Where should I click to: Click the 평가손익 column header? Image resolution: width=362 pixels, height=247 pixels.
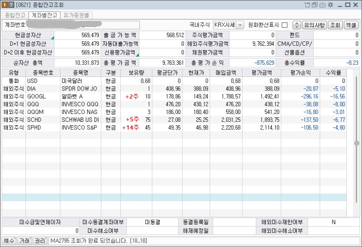click(301, 73)
